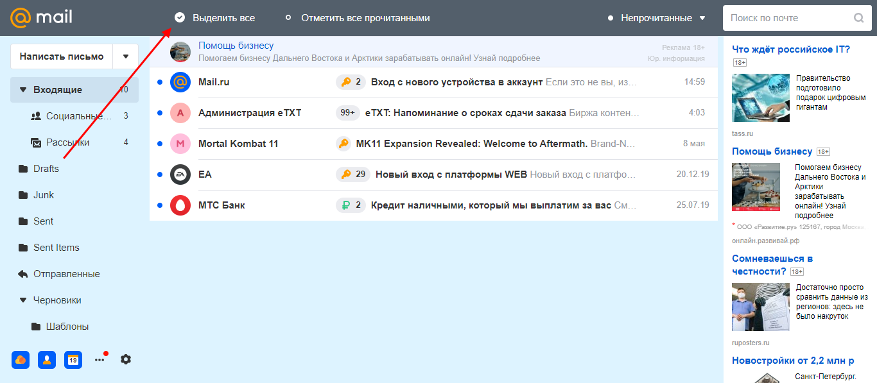The width and height of the screenshot is (877, 383).
Task: Click the ruble badge on МТС Банк email
Action: coord(351,205)
